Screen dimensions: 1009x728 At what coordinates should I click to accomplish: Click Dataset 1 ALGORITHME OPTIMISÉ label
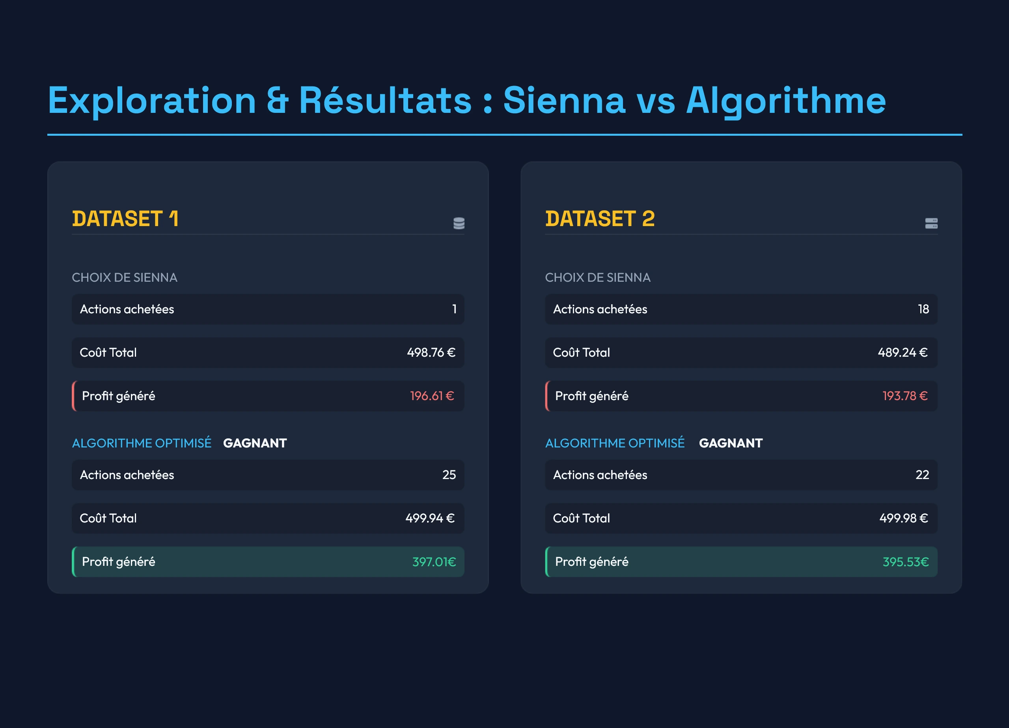(142, 443)
